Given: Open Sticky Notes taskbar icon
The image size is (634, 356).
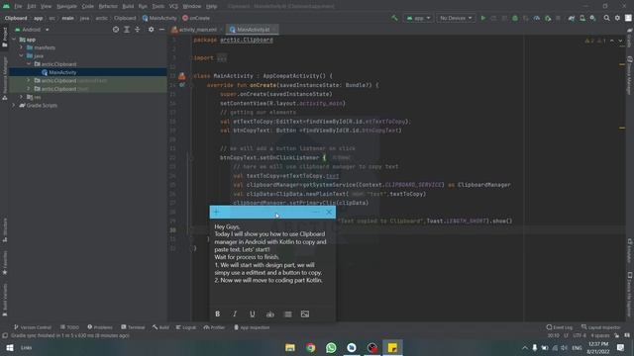Looking at the screenshot, I should pyautogui.click(x=392, y=347).
